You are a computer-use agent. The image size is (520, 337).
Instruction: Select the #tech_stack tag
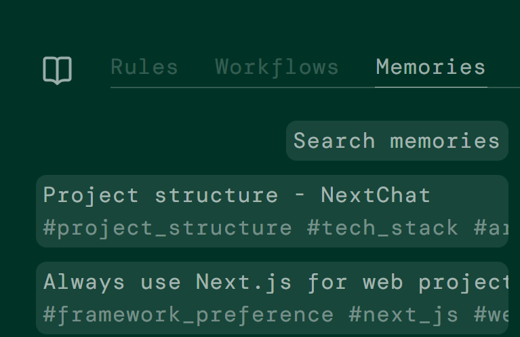coord(382,228)
